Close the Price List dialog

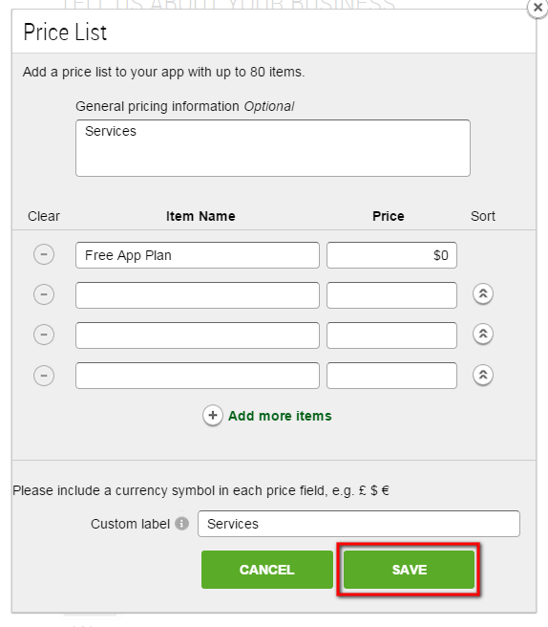[537, 8]
